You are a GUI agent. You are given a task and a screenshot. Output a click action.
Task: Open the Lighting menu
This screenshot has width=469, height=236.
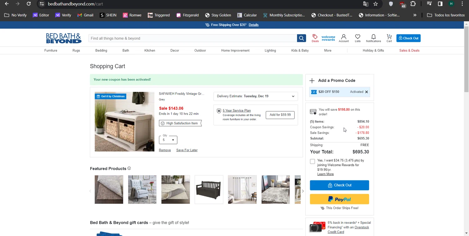pos(270,50)
